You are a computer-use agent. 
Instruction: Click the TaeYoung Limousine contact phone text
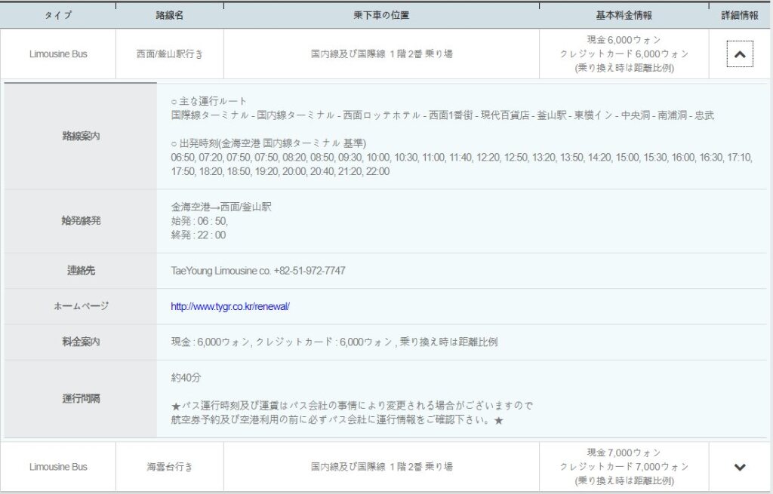point(258,271)
